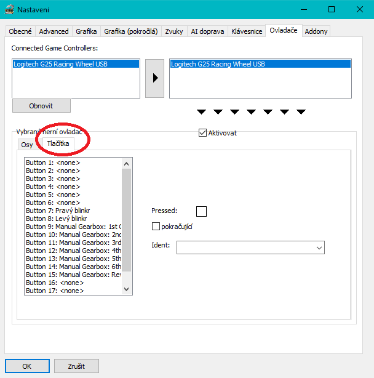Image resolution: width=374 pixels, height=378 pixels.
Task: Cancel with the Zrušit button
Action: pyautogui.click(x=76, y=366)
